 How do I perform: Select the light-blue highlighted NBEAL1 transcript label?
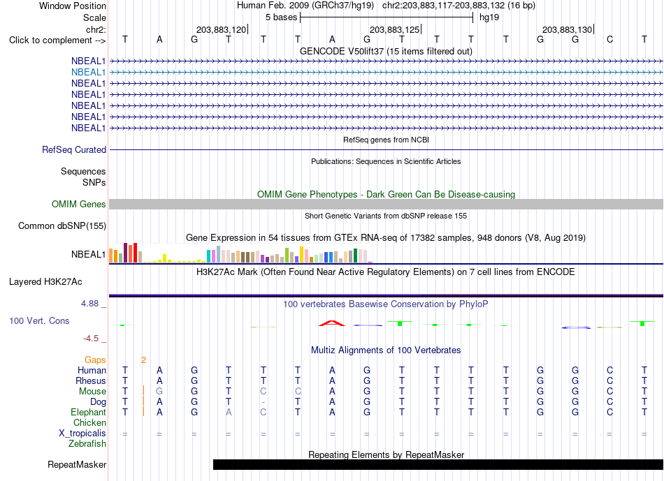pyautogui.click(x=88, y=73)
